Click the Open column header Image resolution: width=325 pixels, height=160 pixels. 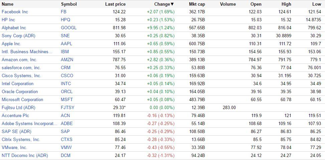tap(256, 4)
